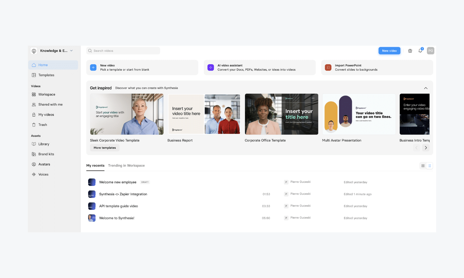Click the red Import PowerPoint icon
This screenshot has height=278, width=464.
pyautogui.click(x=328, y=68)
